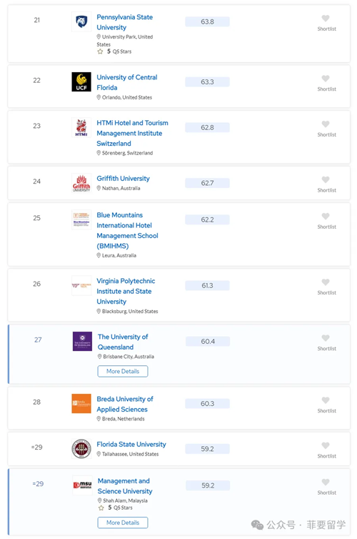Toggle shortlist heart for HTMi Hotel and Tourism

[326, 124]
